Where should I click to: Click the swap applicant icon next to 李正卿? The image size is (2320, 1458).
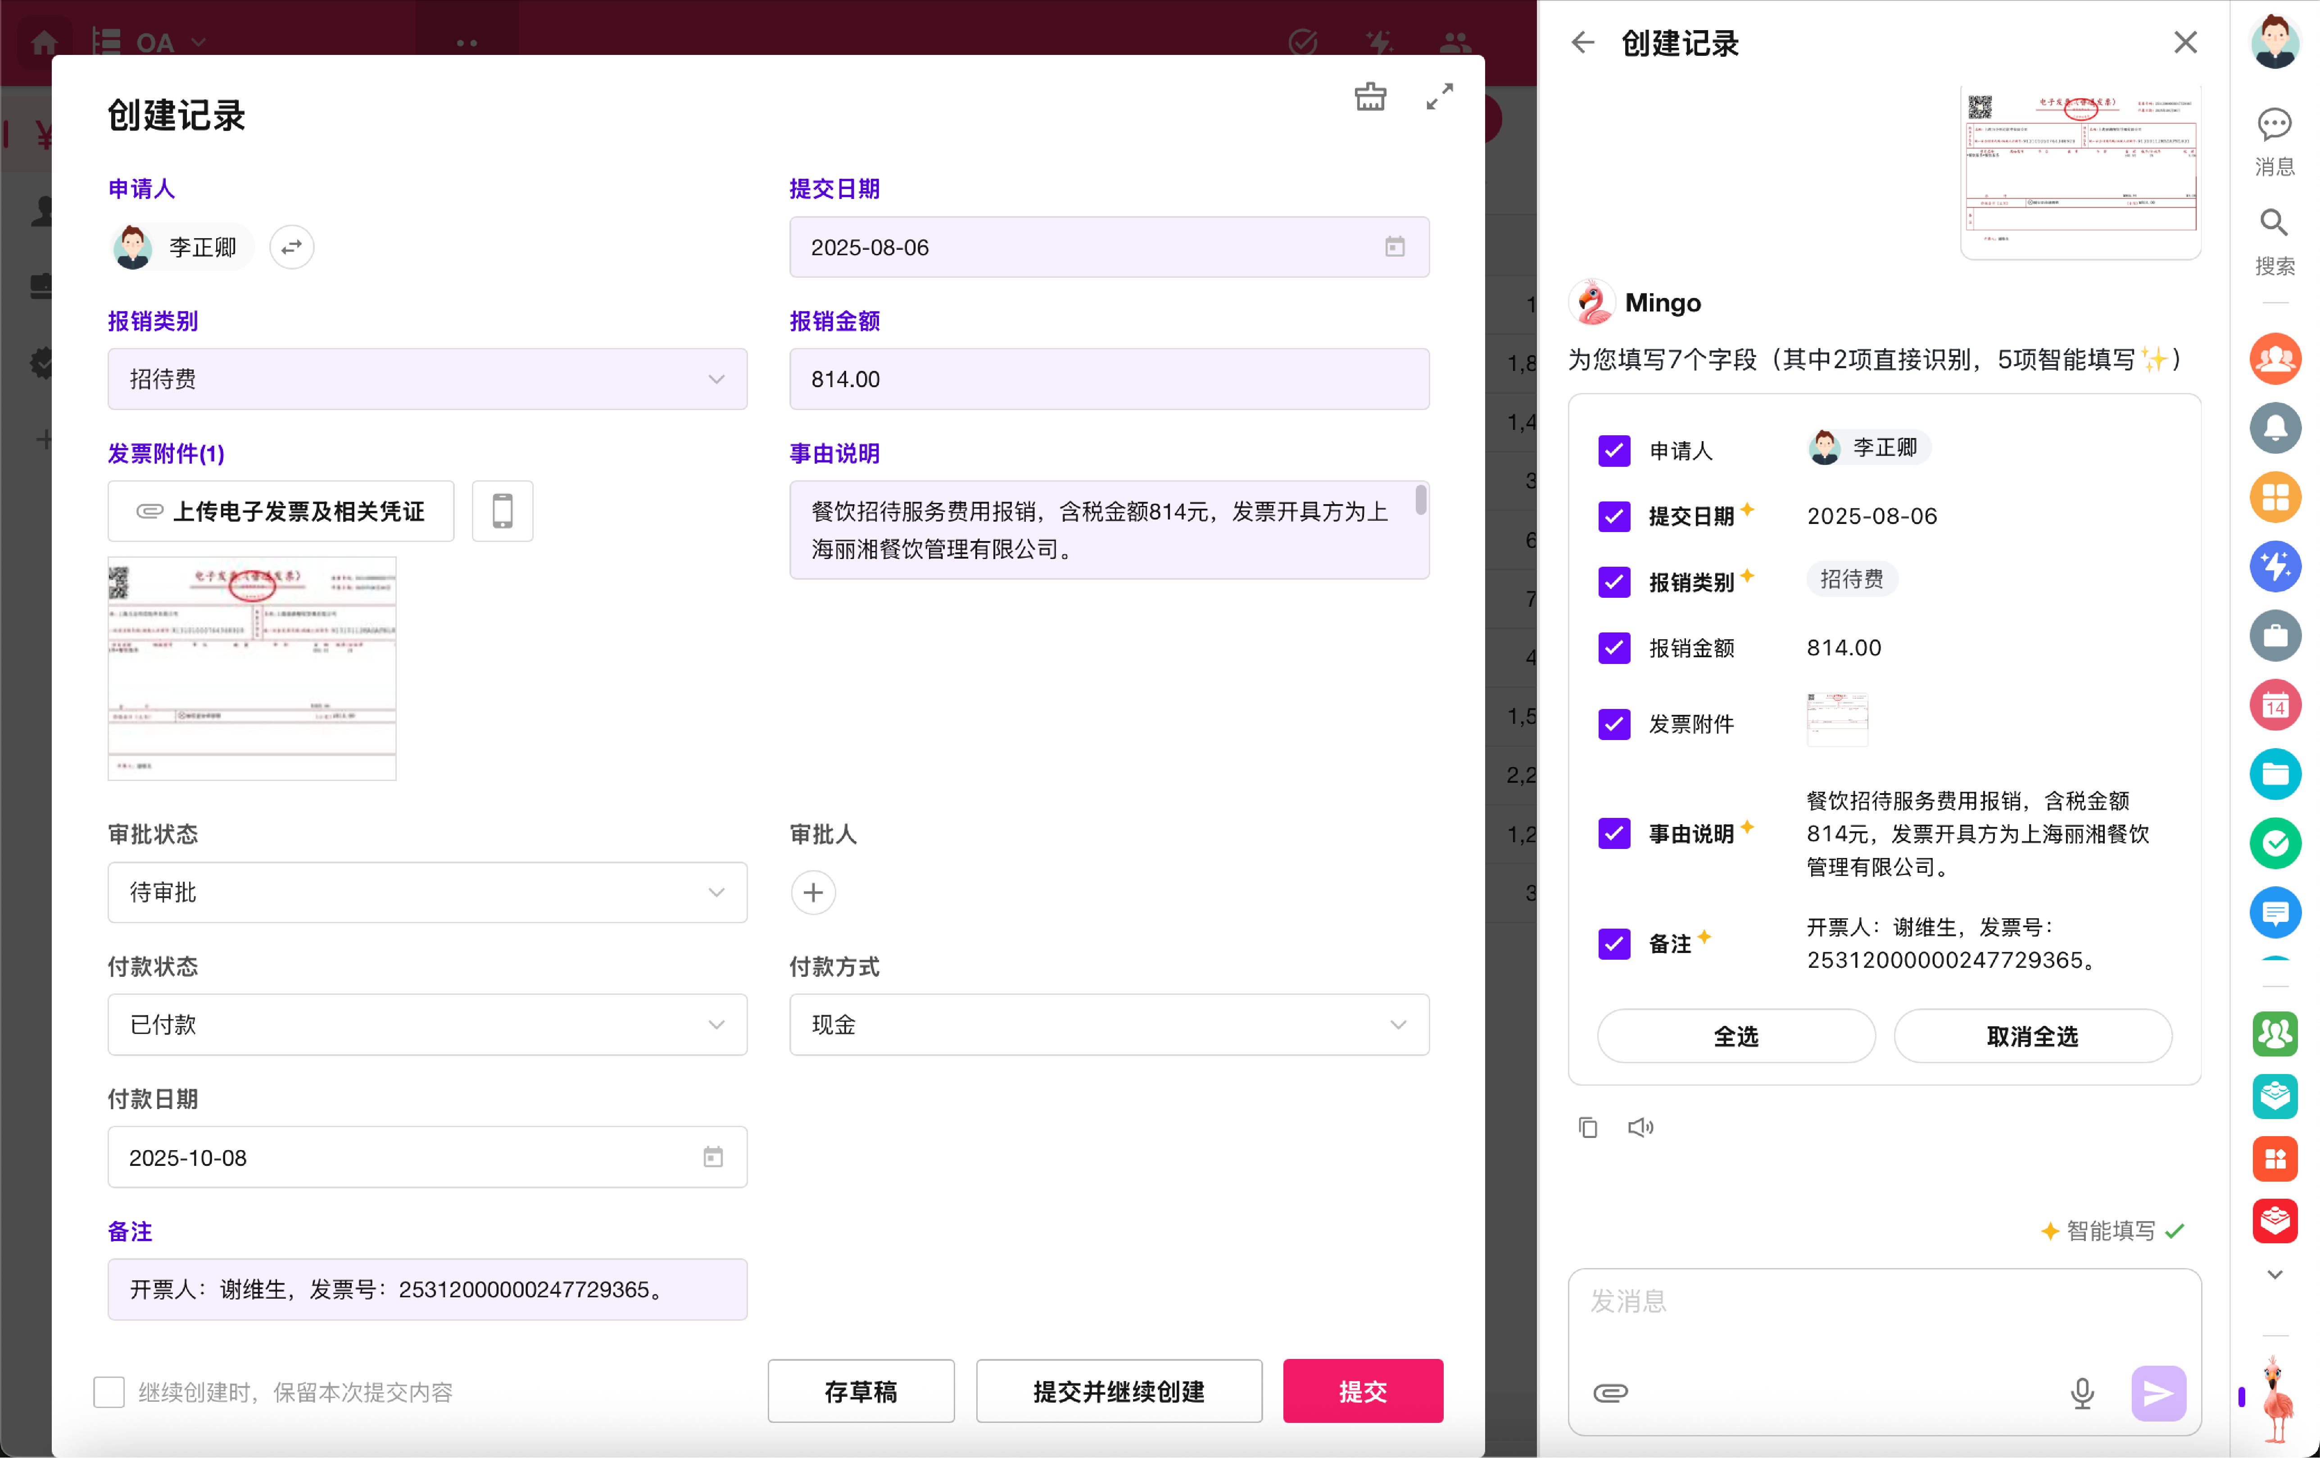tap(291, 248)
